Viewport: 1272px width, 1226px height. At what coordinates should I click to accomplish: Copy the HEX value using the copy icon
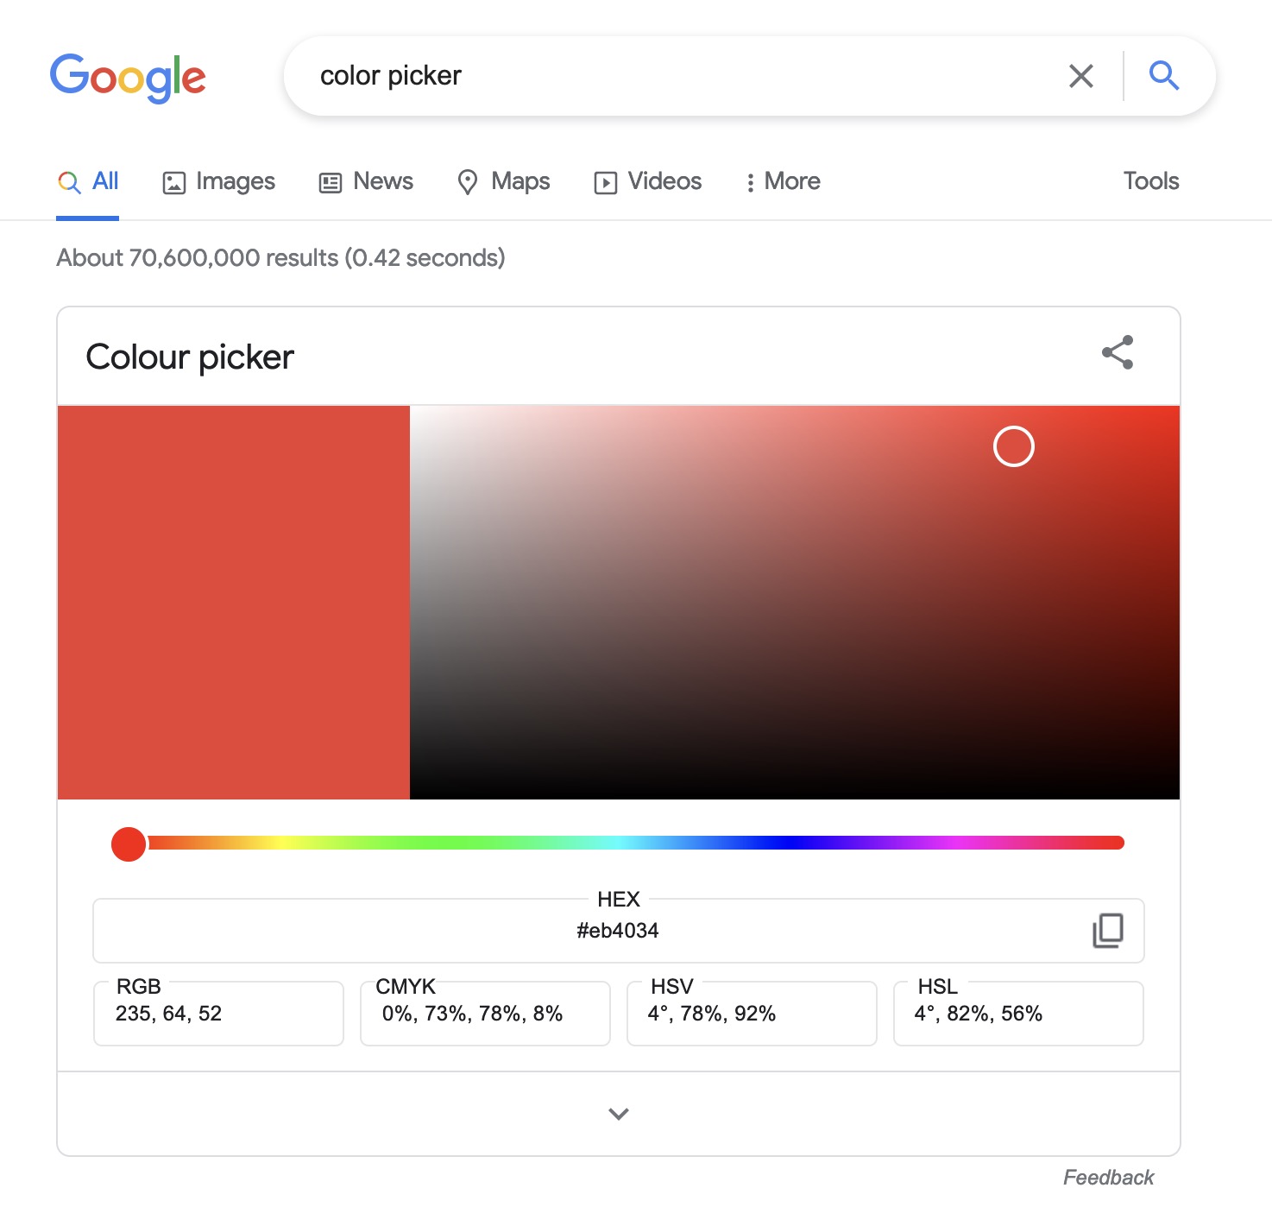[x=1108, y=931]
